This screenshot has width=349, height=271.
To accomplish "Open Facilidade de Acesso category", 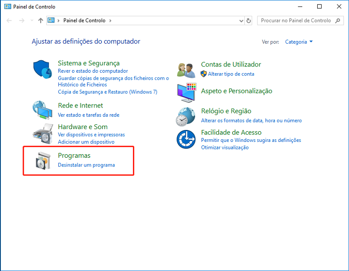I will tap(231, 132).
